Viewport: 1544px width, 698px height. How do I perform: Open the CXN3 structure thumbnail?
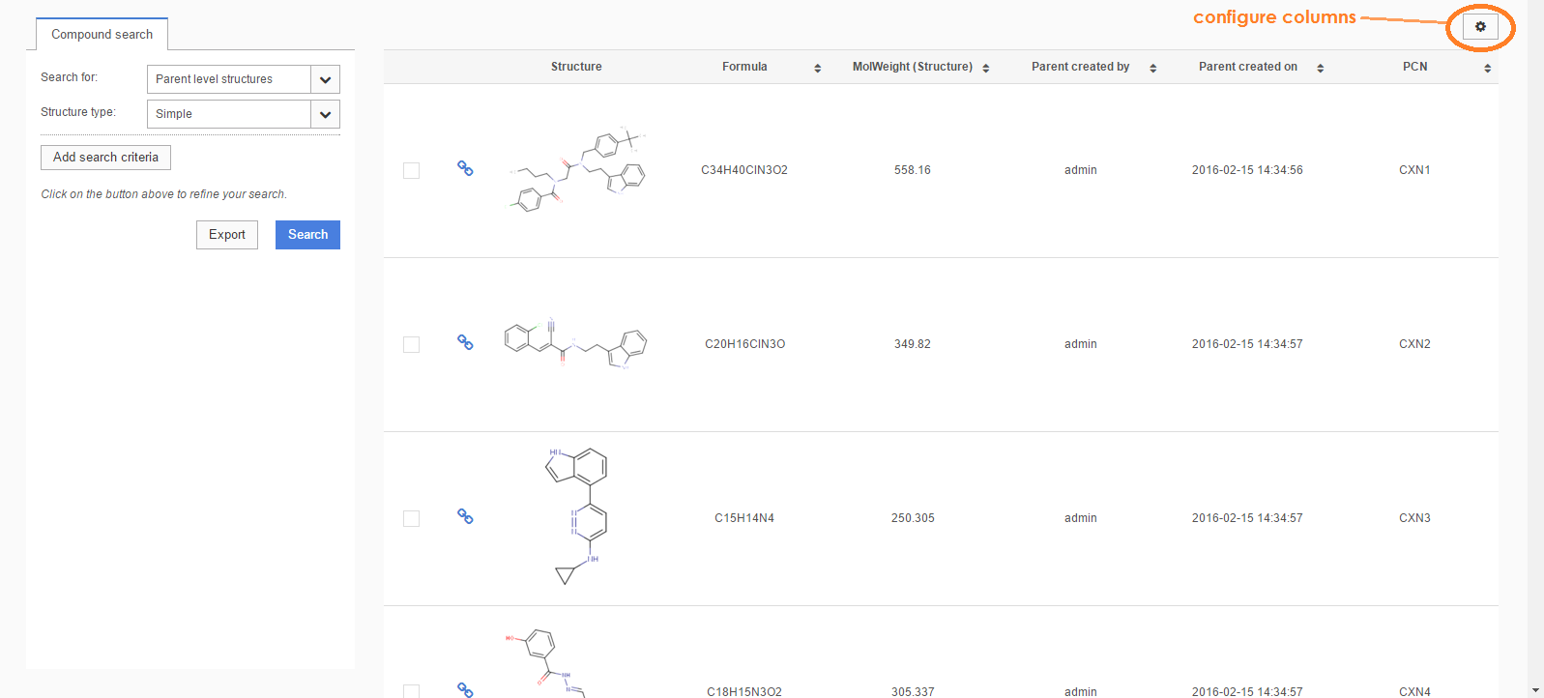pos(577,517)
